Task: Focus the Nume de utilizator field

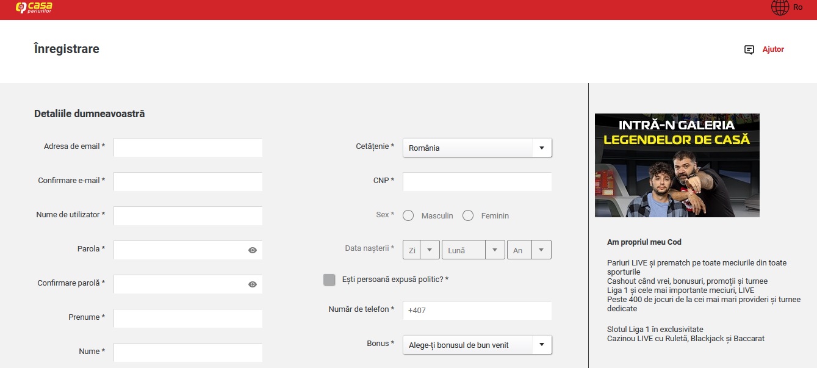Action: click(188, 216)
